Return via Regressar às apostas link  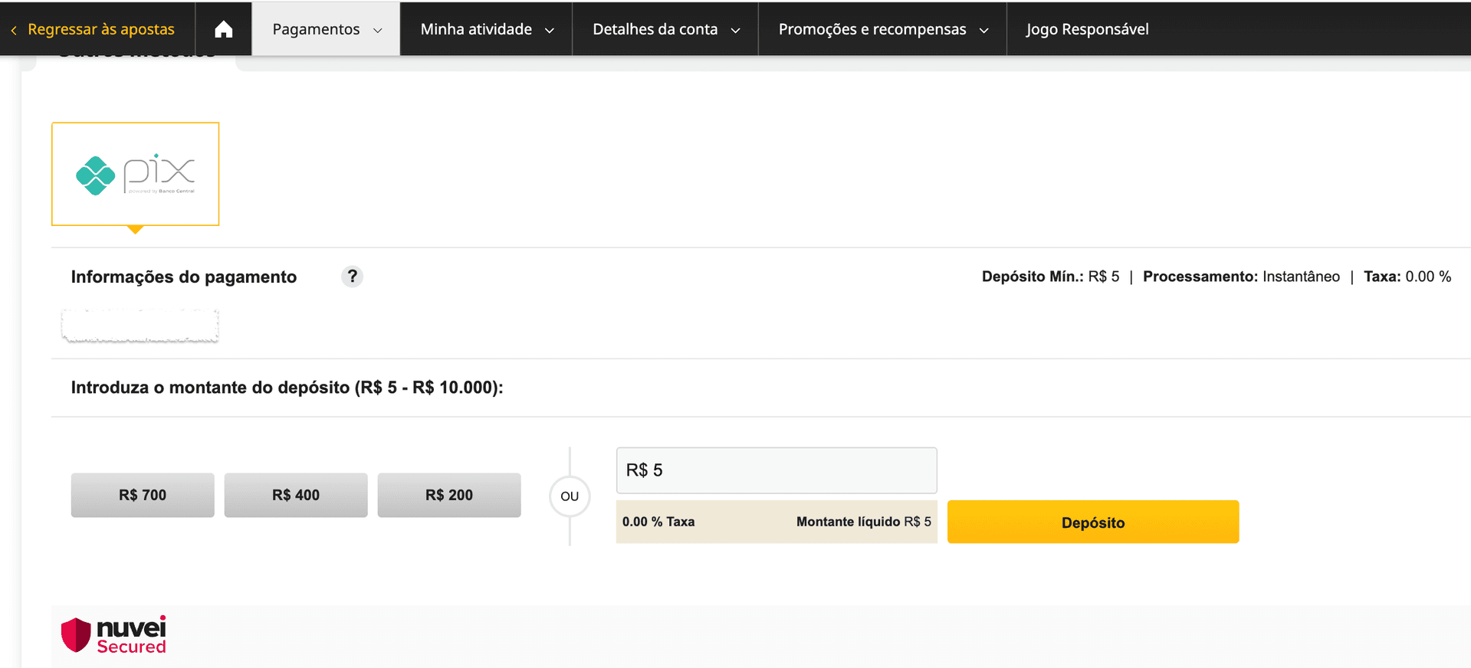click(101, 29)
